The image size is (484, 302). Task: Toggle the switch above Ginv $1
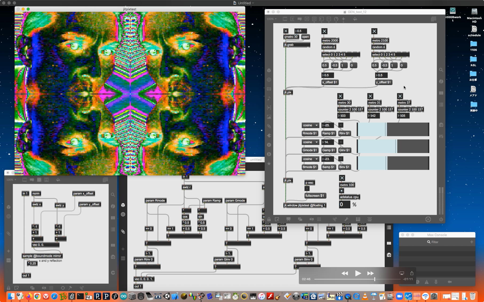pyautogui.click(x=341, y=142)
